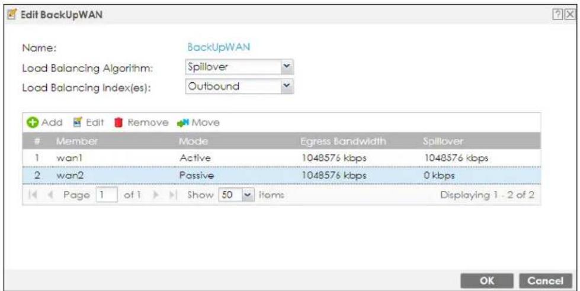Go to next page arrow
The width and height of the screenshot is (580, 291).
pos(156,195)
